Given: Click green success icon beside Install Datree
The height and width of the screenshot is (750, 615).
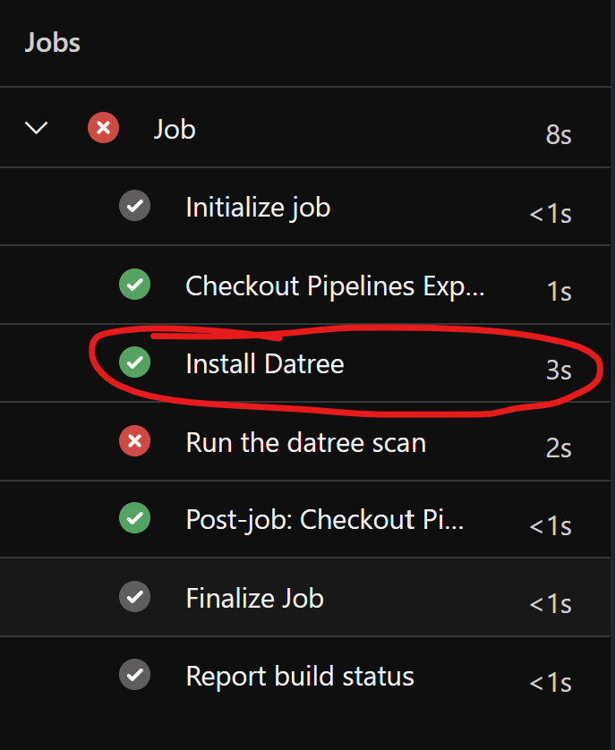Looking at the screenshot, I should (x=135, y=362).
